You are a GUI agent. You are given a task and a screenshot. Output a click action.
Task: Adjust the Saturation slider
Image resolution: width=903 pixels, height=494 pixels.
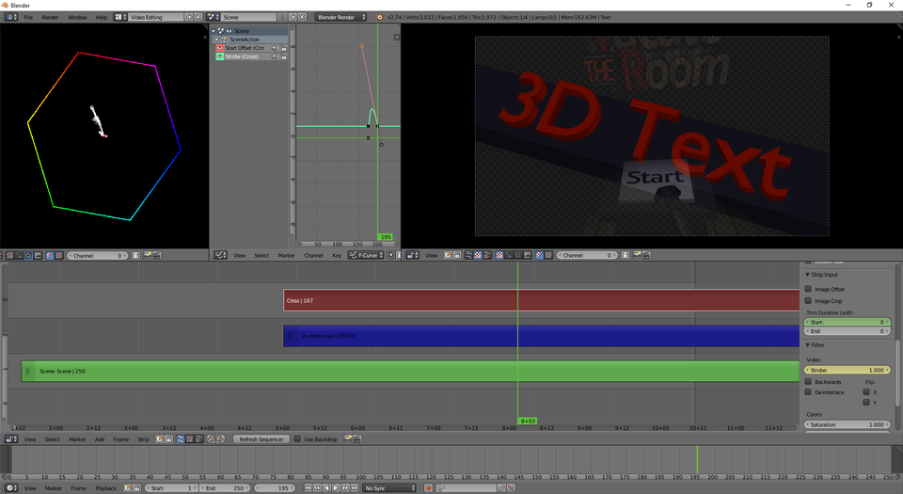pyautogui.click(x=847, y=424)
